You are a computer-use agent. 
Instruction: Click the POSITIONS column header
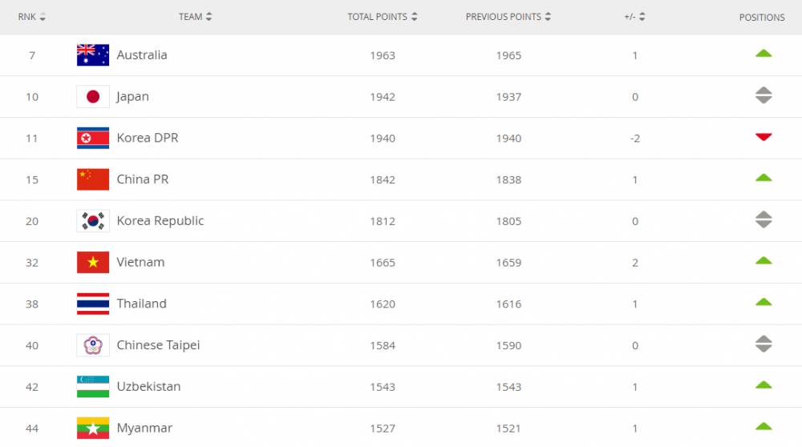pyautogui.click(x=762, y=18)
